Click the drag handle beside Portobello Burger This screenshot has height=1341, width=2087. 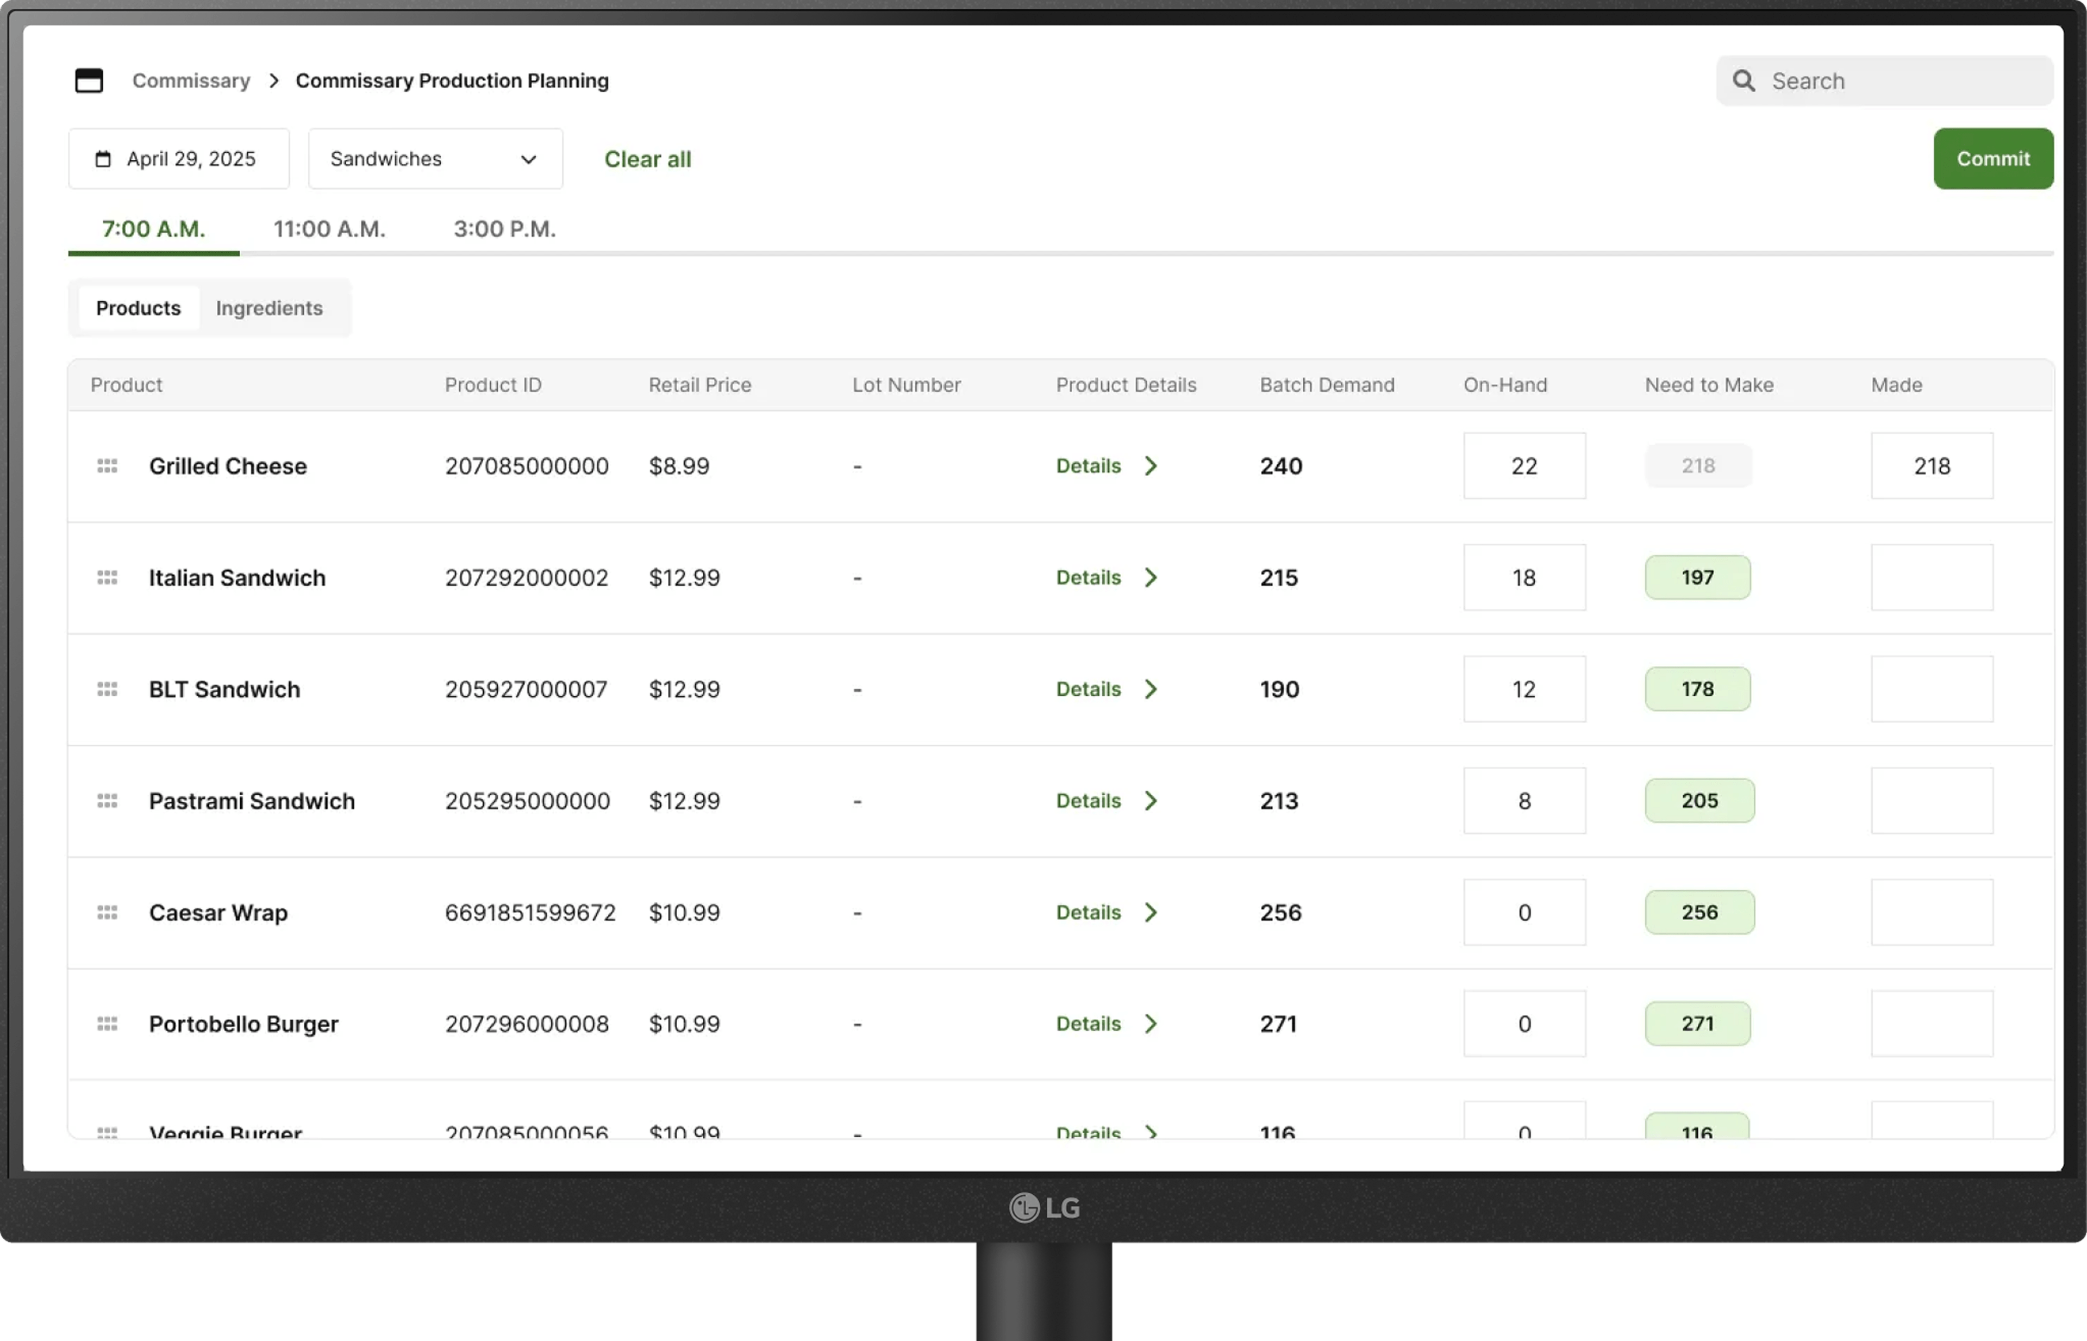(107, 1023)
